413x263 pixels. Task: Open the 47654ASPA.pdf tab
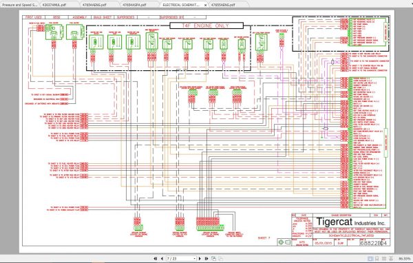(x=134, y=5)
